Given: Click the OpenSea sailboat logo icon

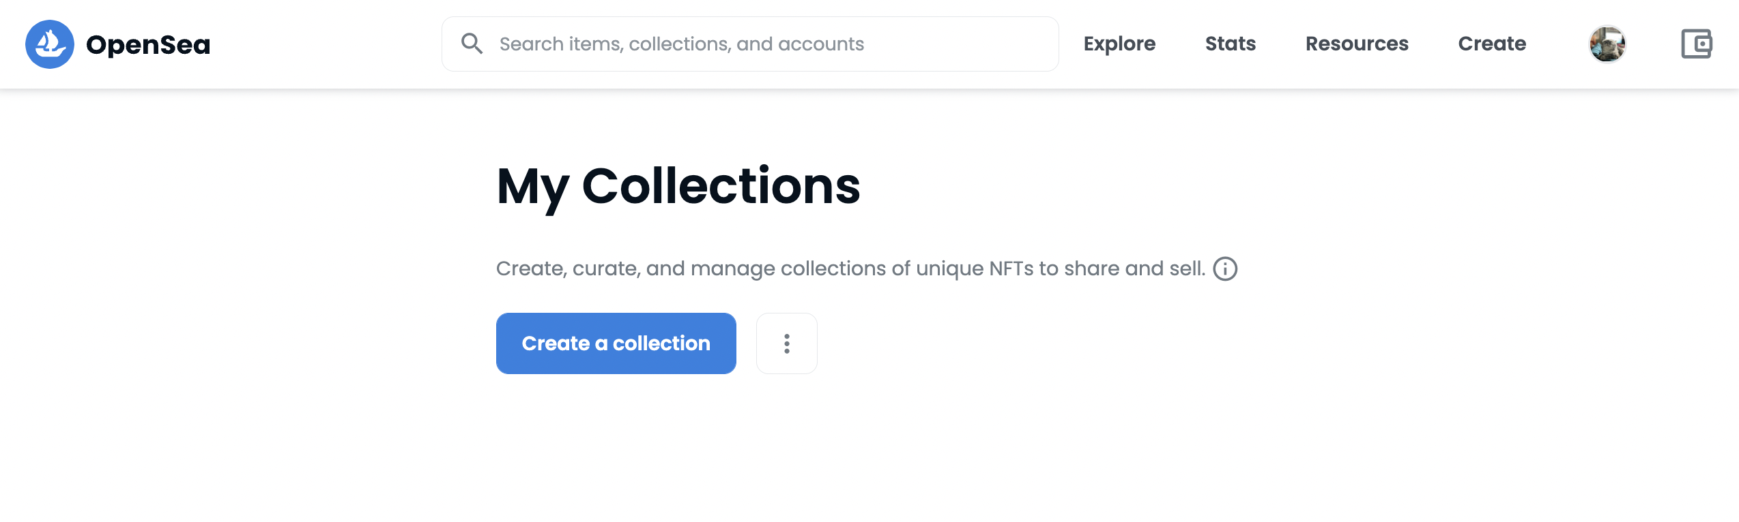Looking at the screenshot, I should 50,44.
